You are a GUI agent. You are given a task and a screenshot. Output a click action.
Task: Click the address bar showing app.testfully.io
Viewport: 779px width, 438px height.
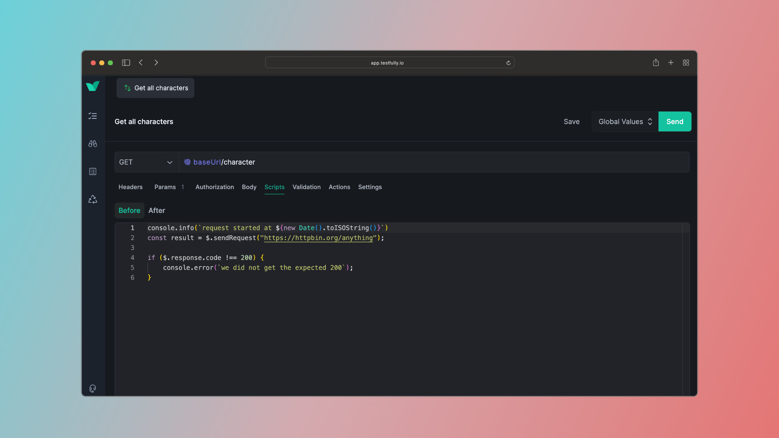tap(387, 62)
